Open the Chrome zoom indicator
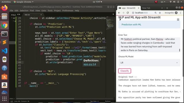 tap(156, 13)
